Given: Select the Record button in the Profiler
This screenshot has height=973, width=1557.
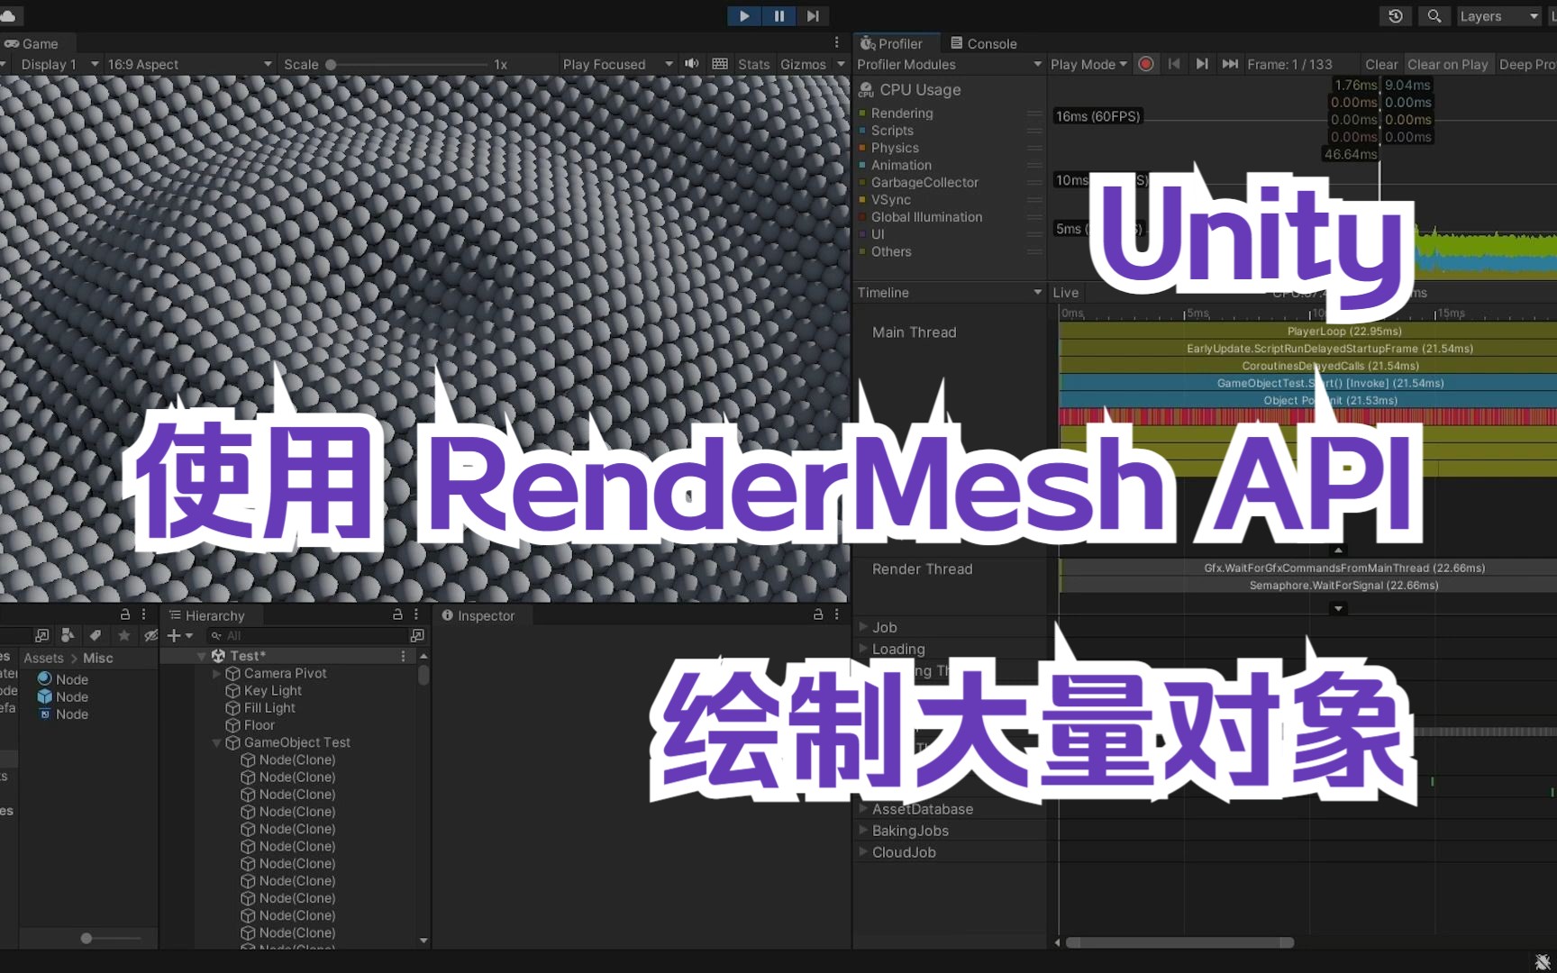Looking at the screenshot, I should [1145, 64].
